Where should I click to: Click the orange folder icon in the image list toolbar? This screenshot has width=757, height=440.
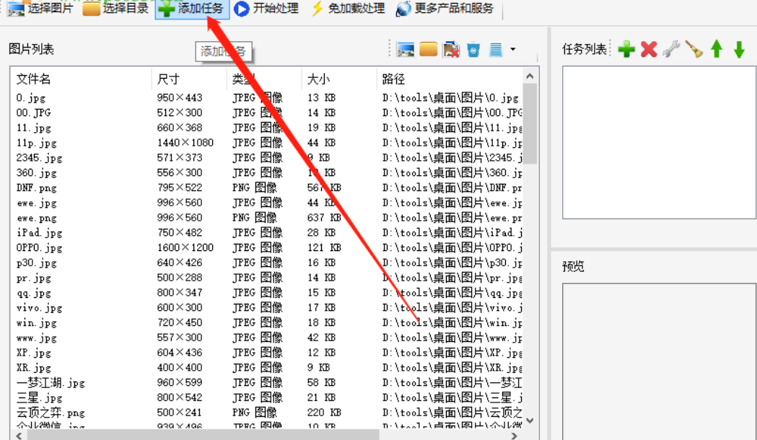pos(428,49)
